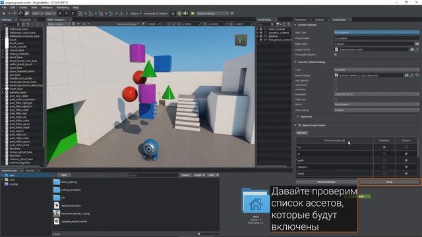Open the Resolution dropdown
The width and height of the screenshot is (422, 237).
click(x=377, y=94)
